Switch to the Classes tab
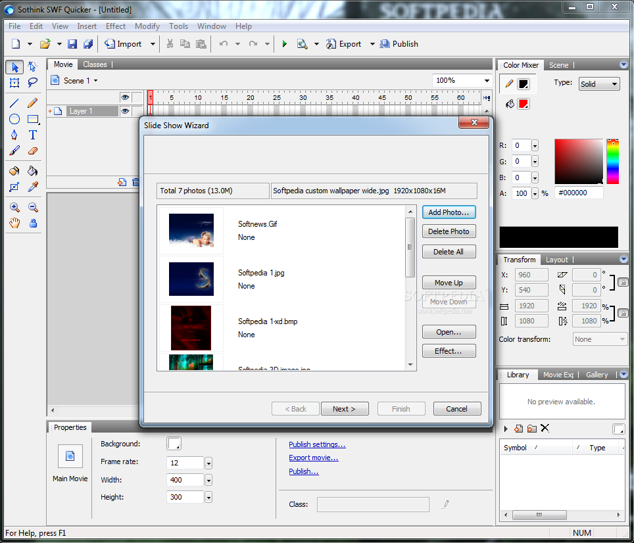Viewport: 634px width, 543px height. point(95,64)
